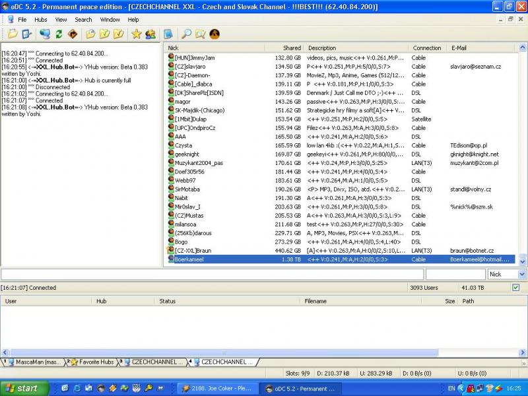Open the Hubs menu
The image size is (528, 396).
coord(41,20)
